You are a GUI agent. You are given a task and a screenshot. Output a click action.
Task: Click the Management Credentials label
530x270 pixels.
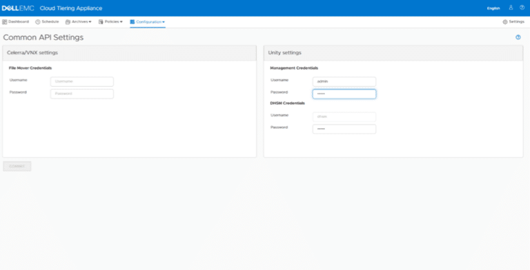pos(294,67)
